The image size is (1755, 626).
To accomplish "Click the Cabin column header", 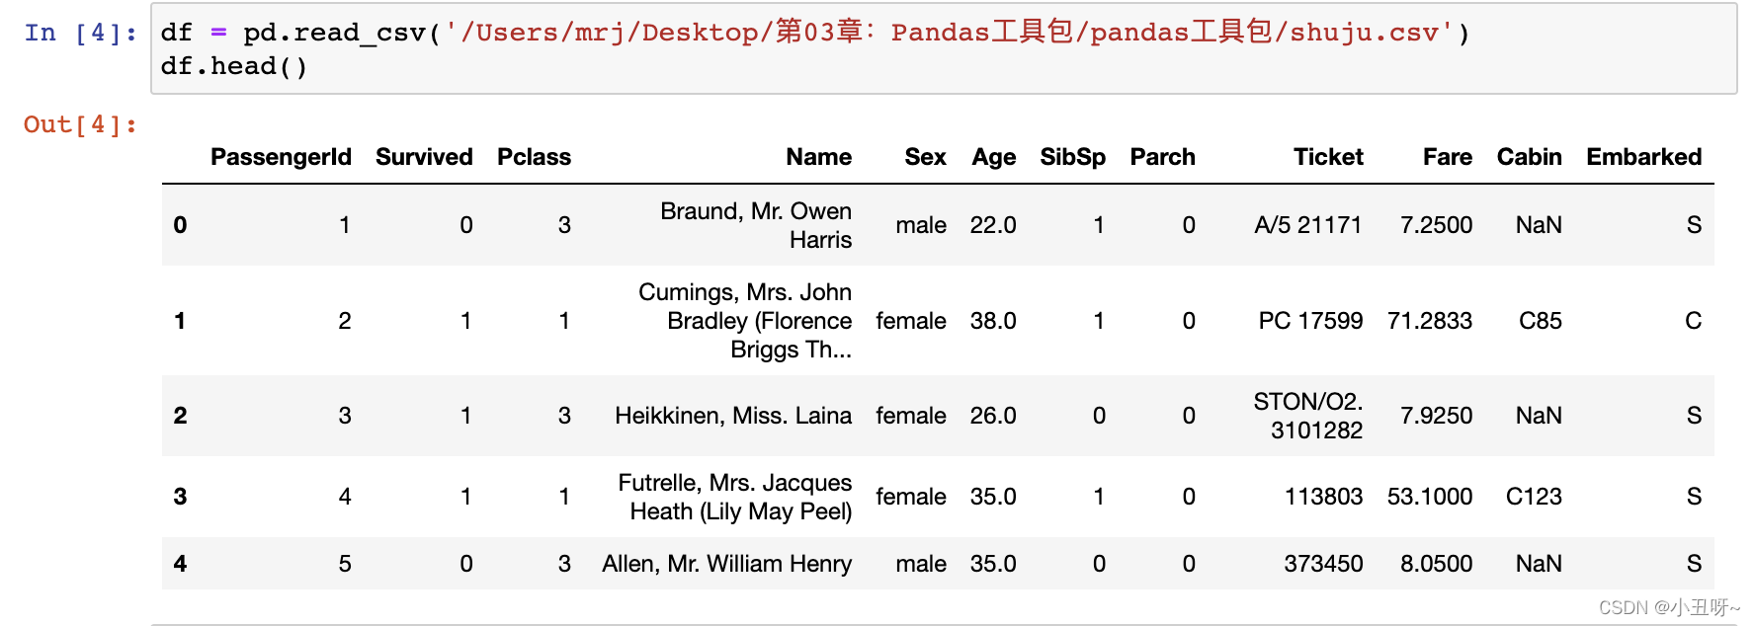I will pos(1530,157).
